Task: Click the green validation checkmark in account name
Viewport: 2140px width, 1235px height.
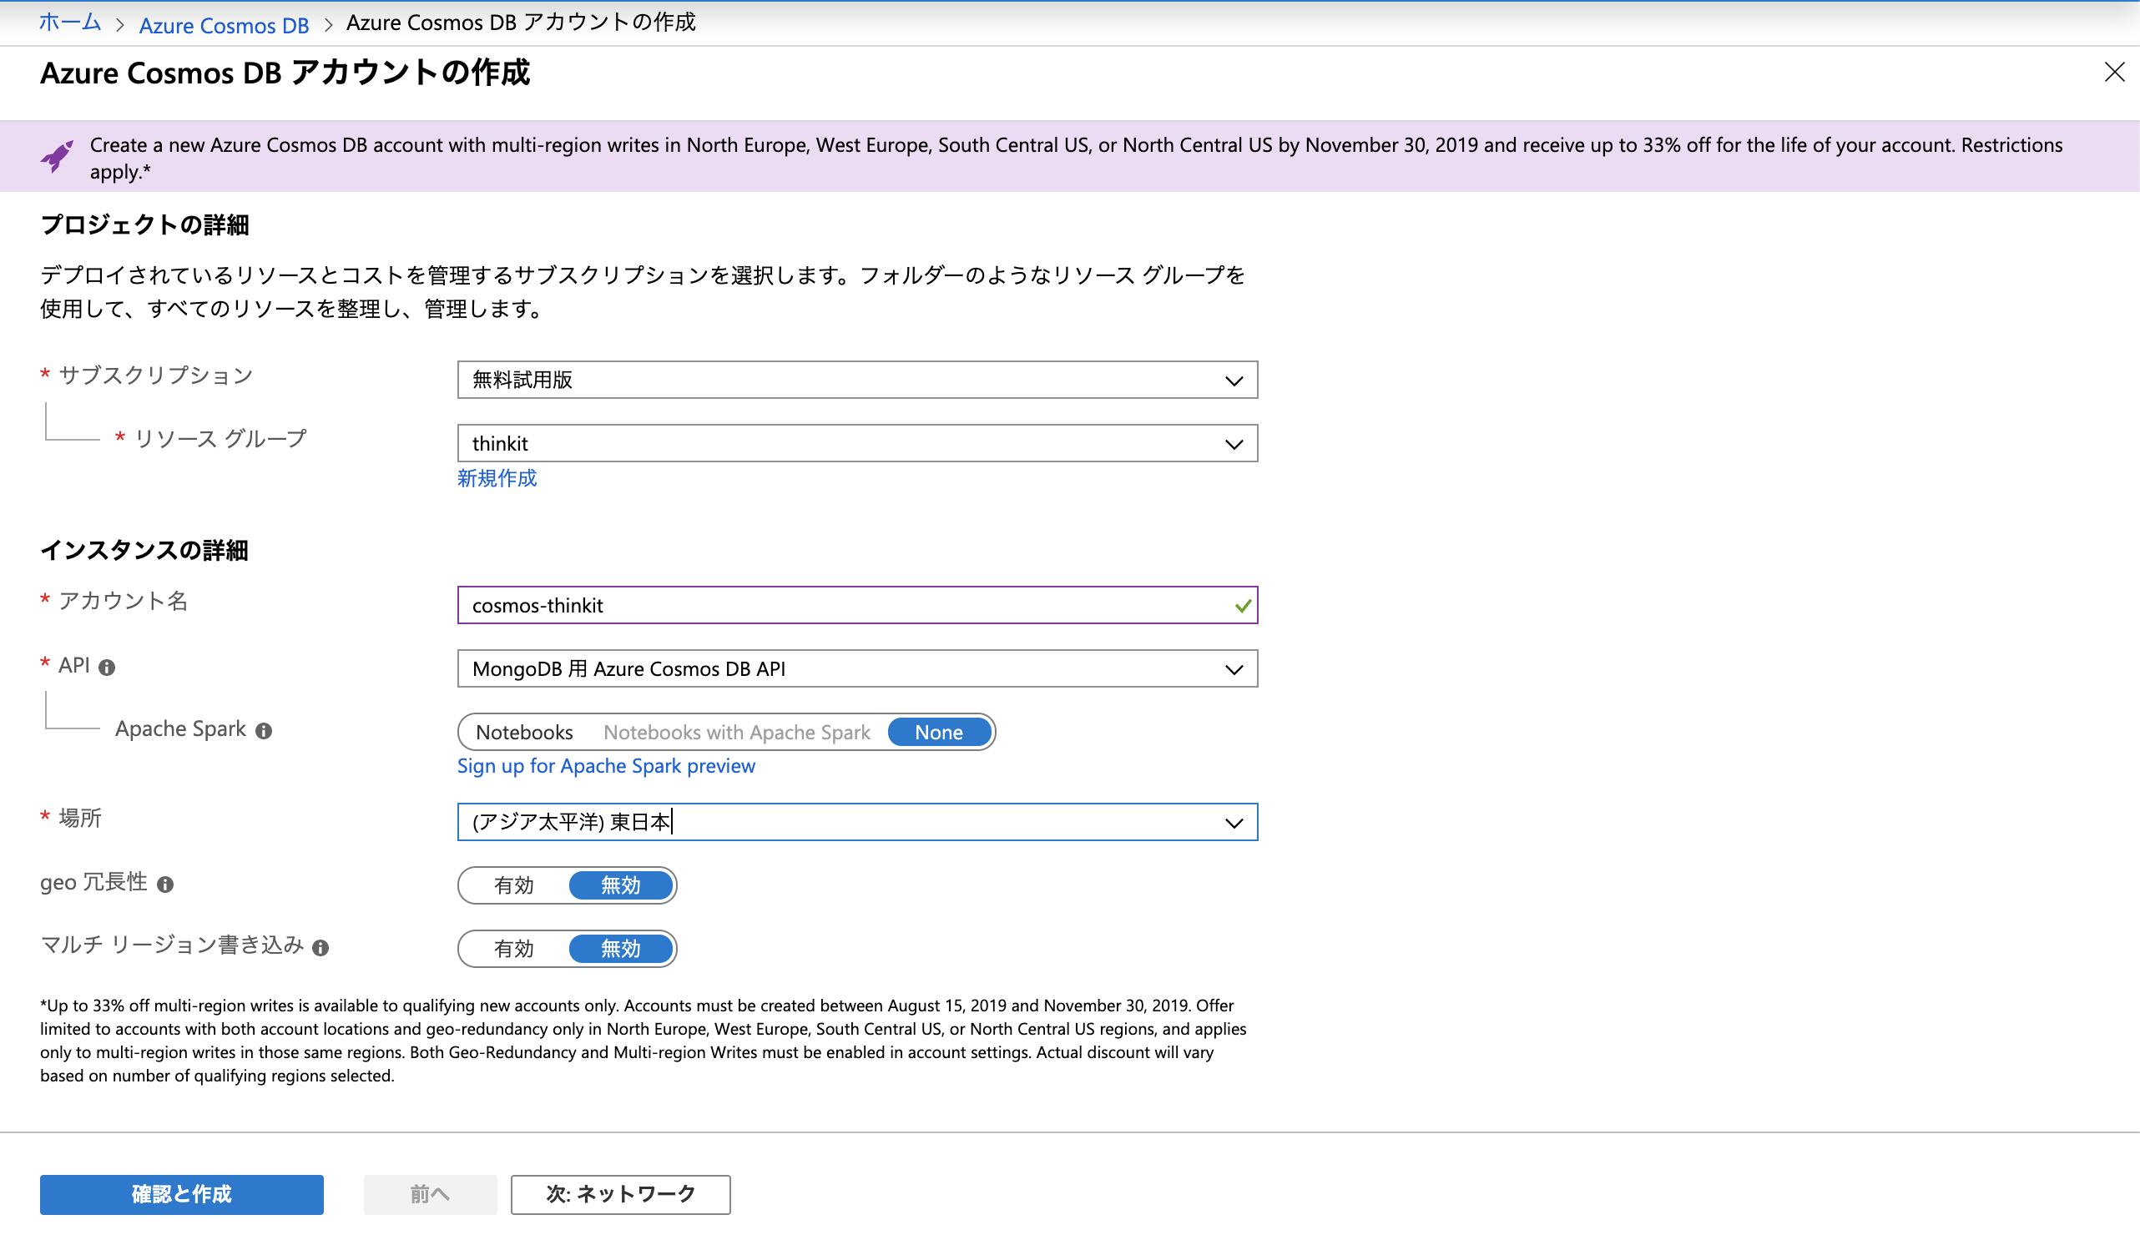Action: coord(1243,606)
